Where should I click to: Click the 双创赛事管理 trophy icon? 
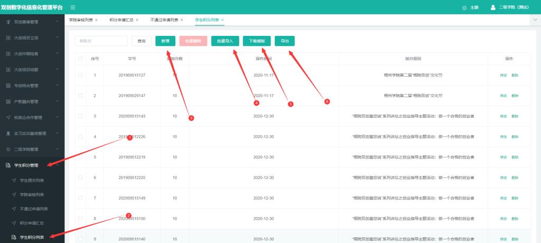point(8,22)
